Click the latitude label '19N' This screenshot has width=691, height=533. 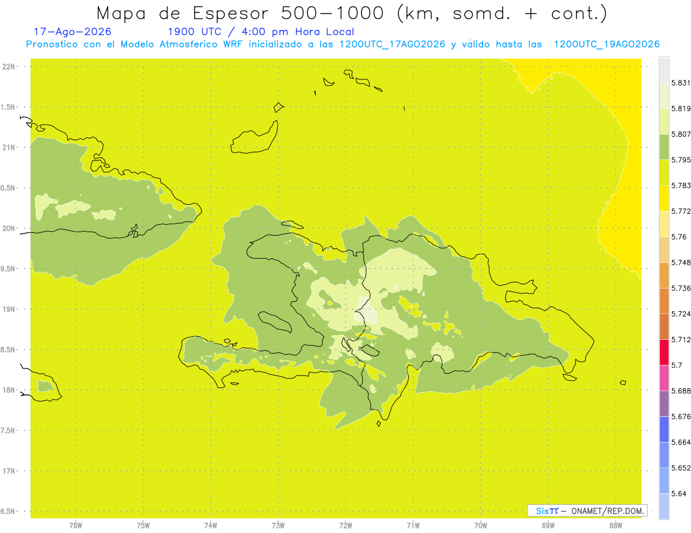coord(9,309)
